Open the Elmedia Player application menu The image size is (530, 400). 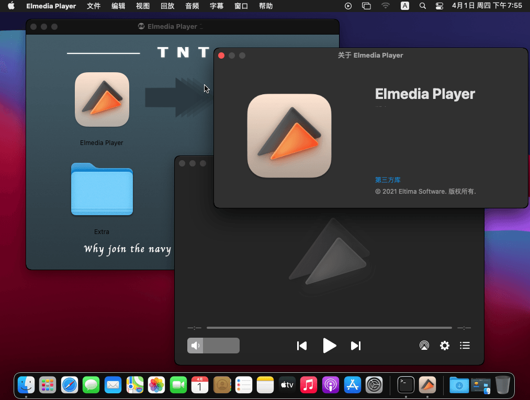point(51,6)
